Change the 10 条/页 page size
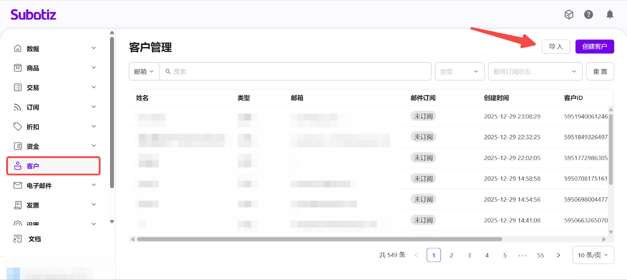Image resolution: width=627 pixels, height=280 pixels. point(593,255)
